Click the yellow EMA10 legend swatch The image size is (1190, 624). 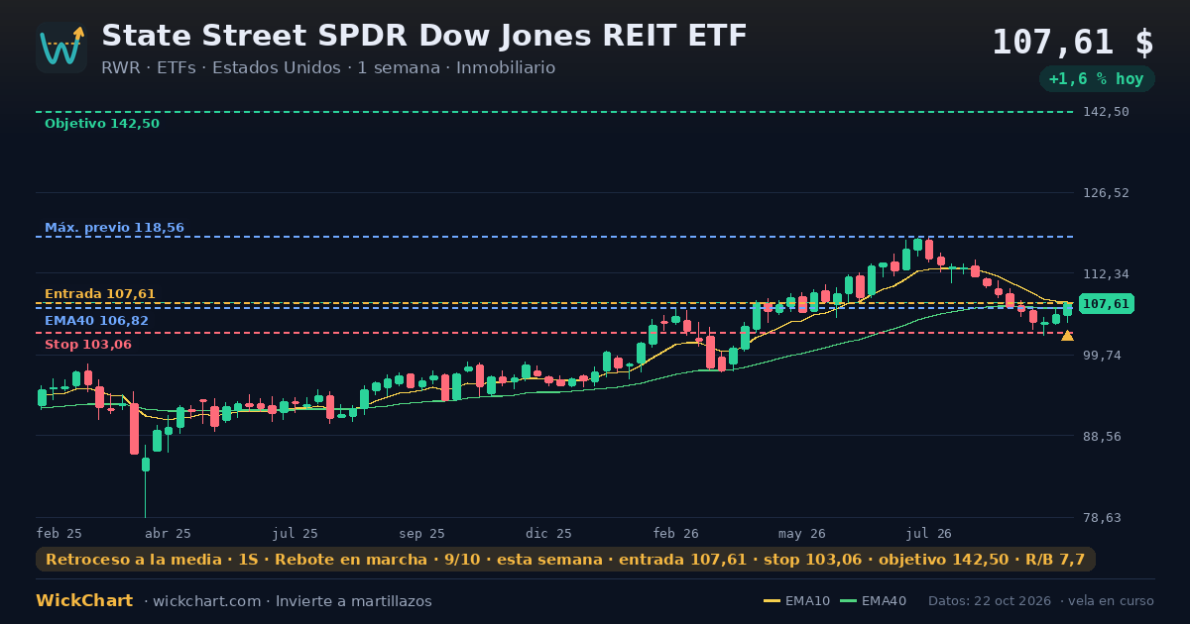(x=772, y=601)
